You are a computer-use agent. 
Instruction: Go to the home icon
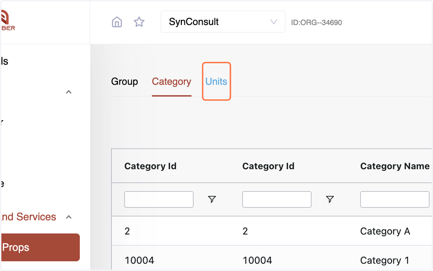pyautogui.click(x=117, y=22)
